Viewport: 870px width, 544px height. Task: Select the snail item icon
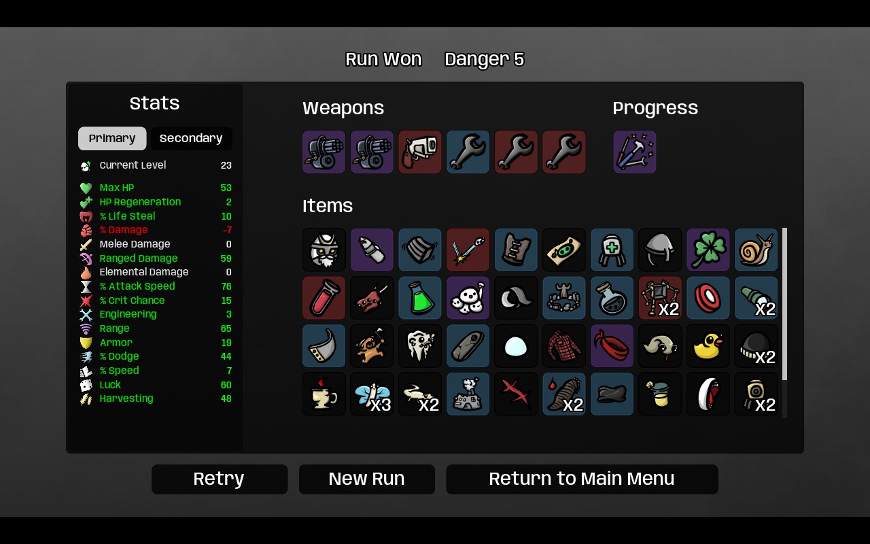(x=756, y=250)
